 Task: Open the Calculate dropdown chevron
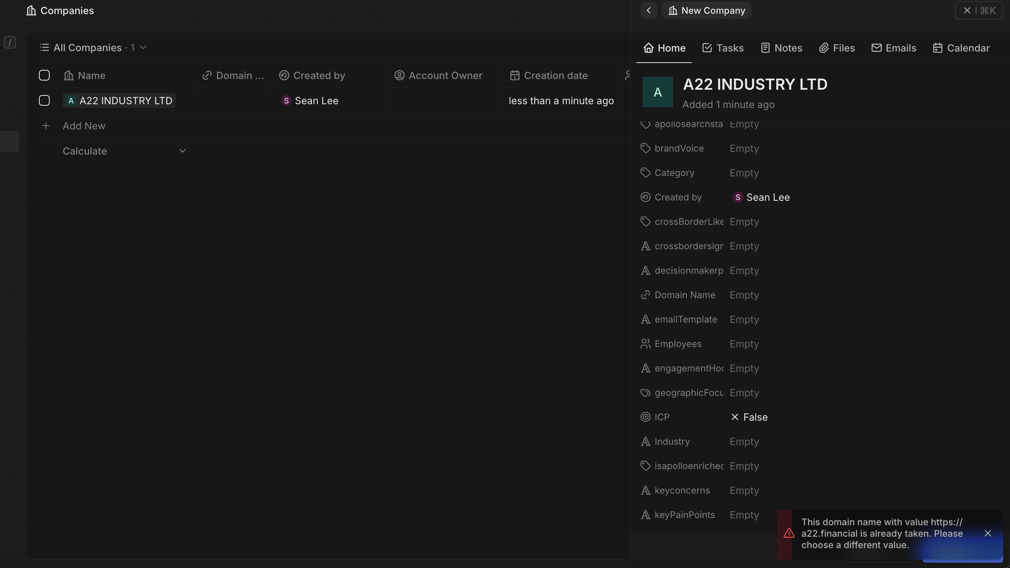coord(182,151)
